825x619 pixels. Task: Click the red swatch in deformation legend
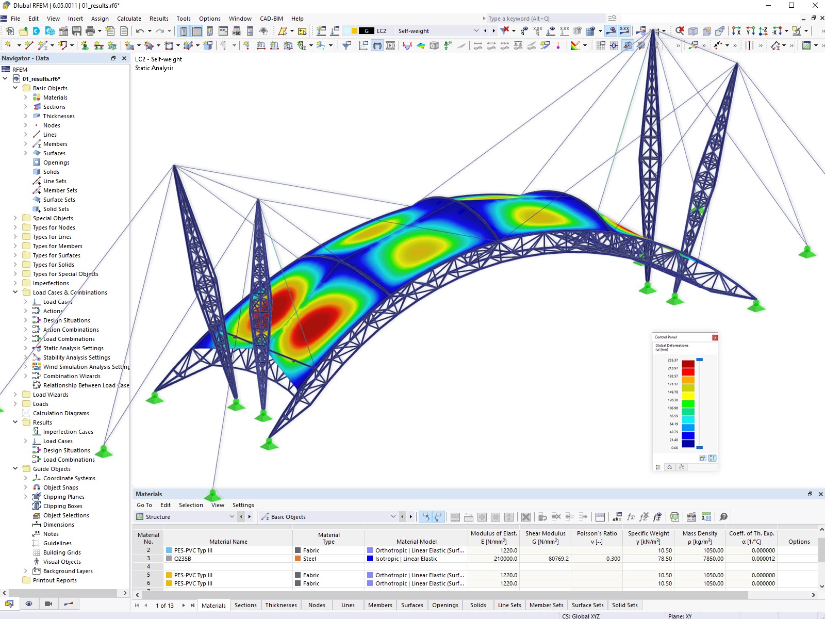(x=688, y=371)
